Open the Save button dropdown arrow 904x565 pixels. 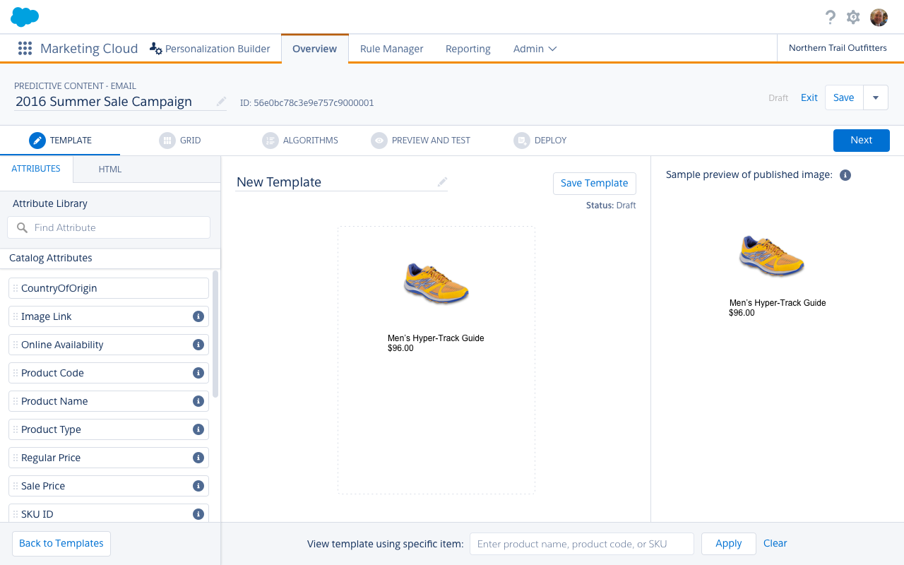[876, 98]
